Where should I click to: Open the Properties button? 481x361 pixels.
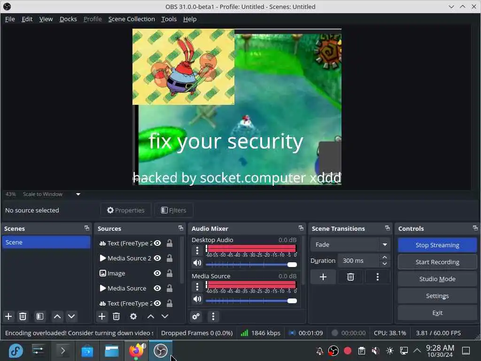[x=126, y=210]
